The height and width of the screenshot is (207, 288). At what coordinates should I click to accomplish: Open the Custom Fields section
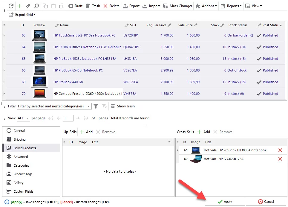coord(23,191)
